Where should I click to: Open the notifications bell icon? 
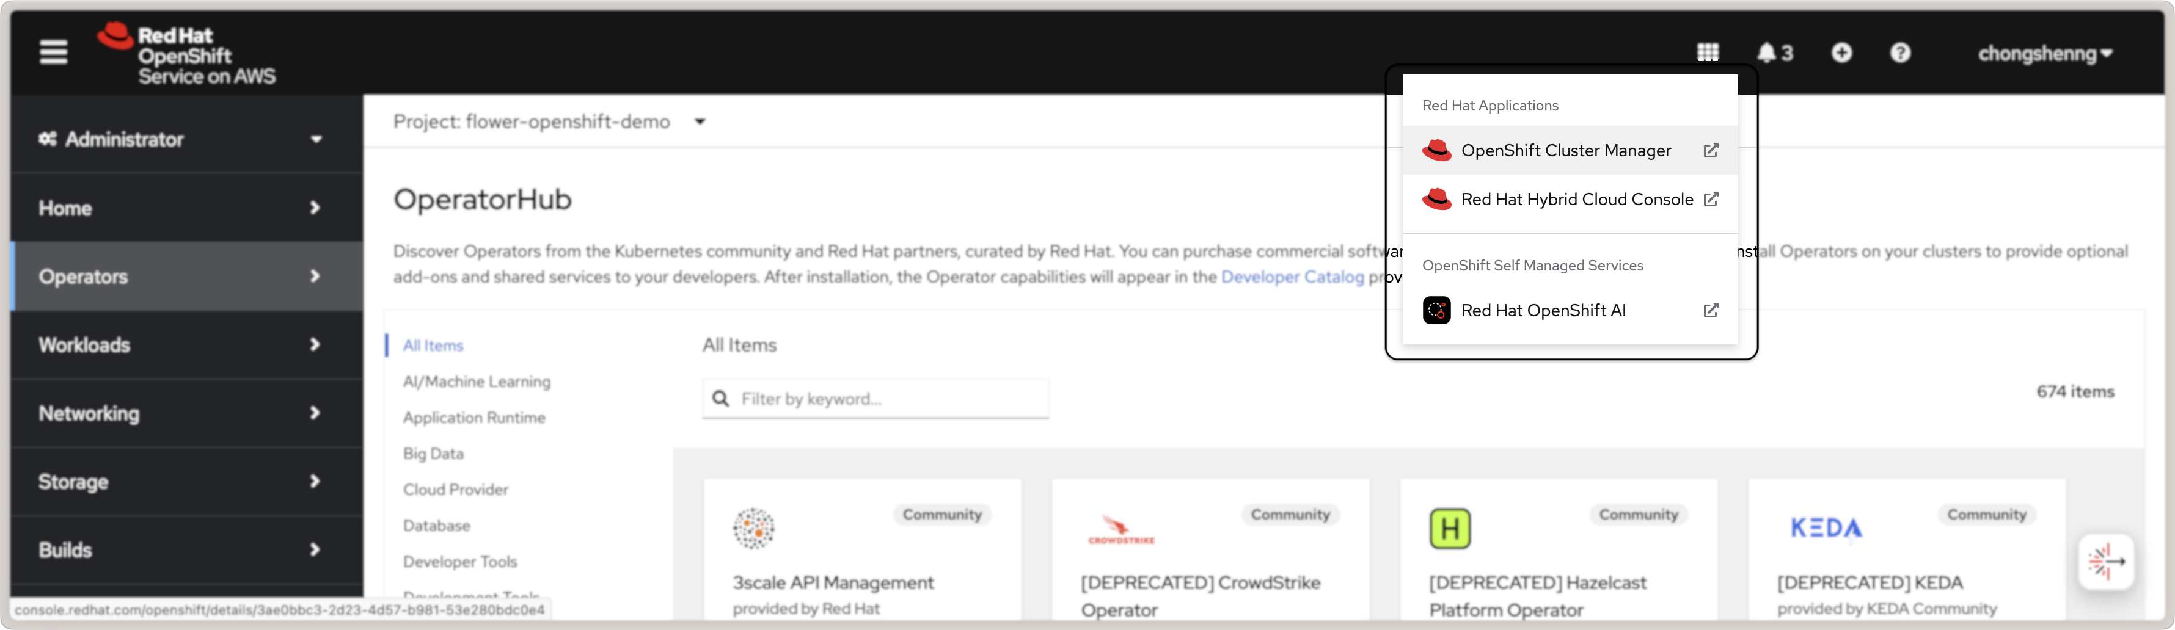pos(1773,53)
